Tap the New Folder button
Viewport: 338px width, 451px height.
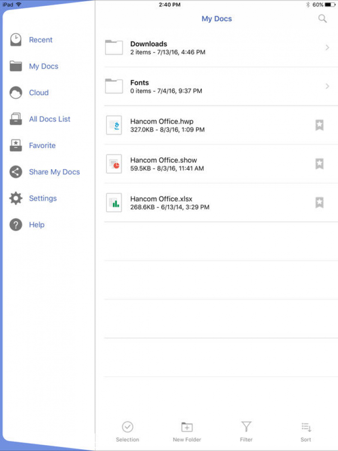187,432
